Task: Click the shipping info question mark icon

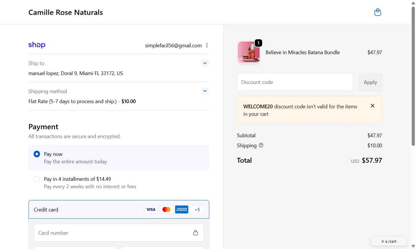Action: click(x=261, y=145)
